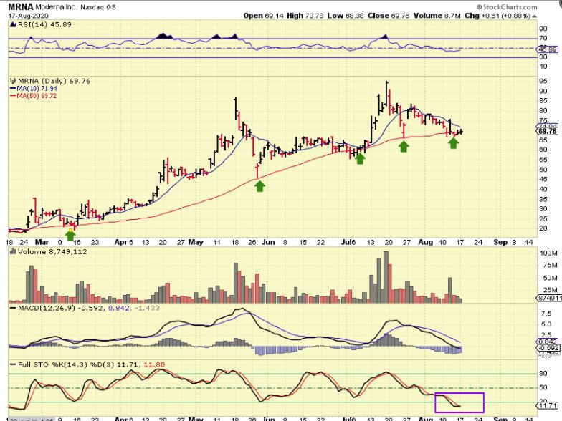Viewport: 562px width, 421px height.
Task: Click the Jun label below the price chart
Action: pyautogui.click(x=268, y=242)
